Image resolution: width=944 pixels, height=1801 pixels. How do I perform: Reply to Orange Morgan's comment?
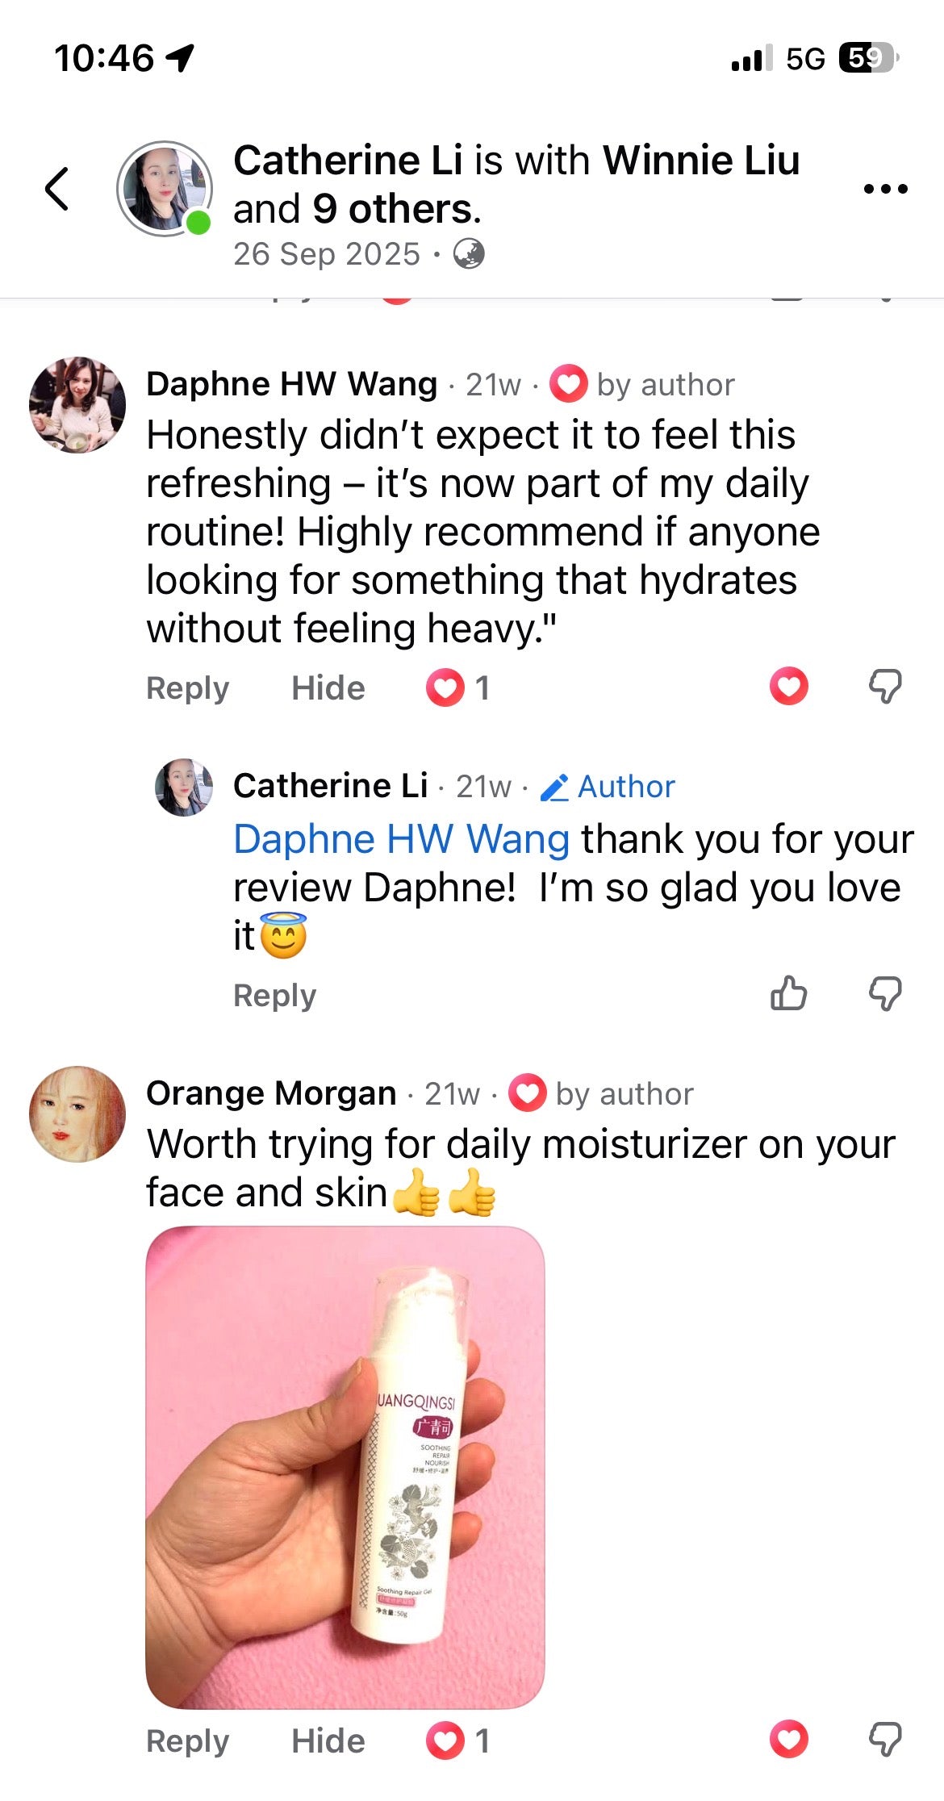click(x=187, y=1740)
